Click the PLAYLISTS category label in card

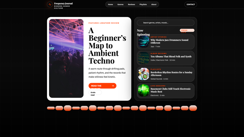pos(156,69)
